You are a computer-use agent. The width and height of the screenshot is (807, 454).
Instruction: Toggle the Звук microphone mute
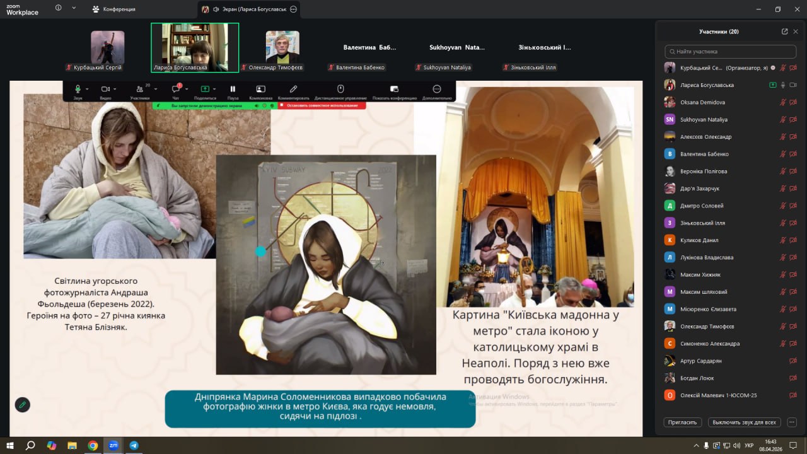(x=78, y=90)
